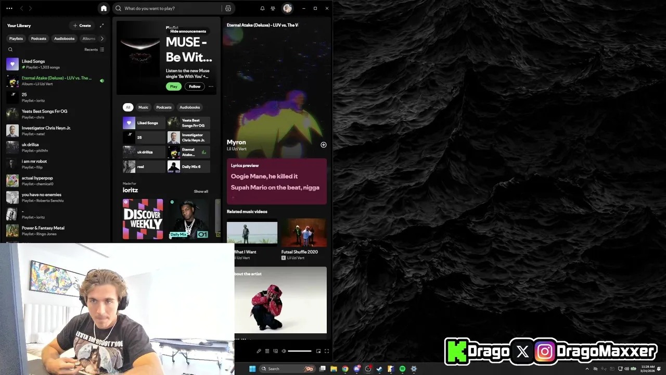
Task: Show hidden system tray icons
Action: 587,369
